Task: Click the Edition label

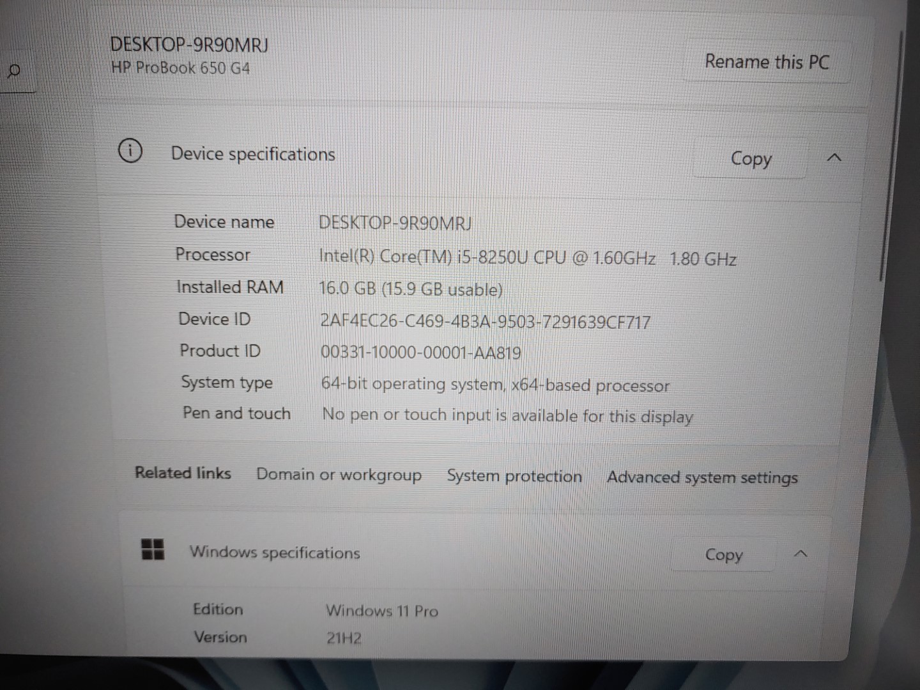Action: click(218, 609)
